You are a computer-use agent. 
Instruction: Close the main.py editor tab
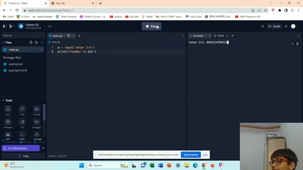(74, 36)
